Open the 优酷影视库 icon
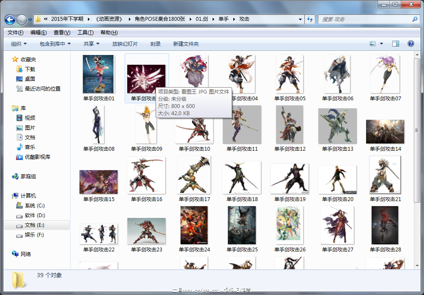Viewport: 424px width, 295px height. pyautogui.click(x=19, y=157)
